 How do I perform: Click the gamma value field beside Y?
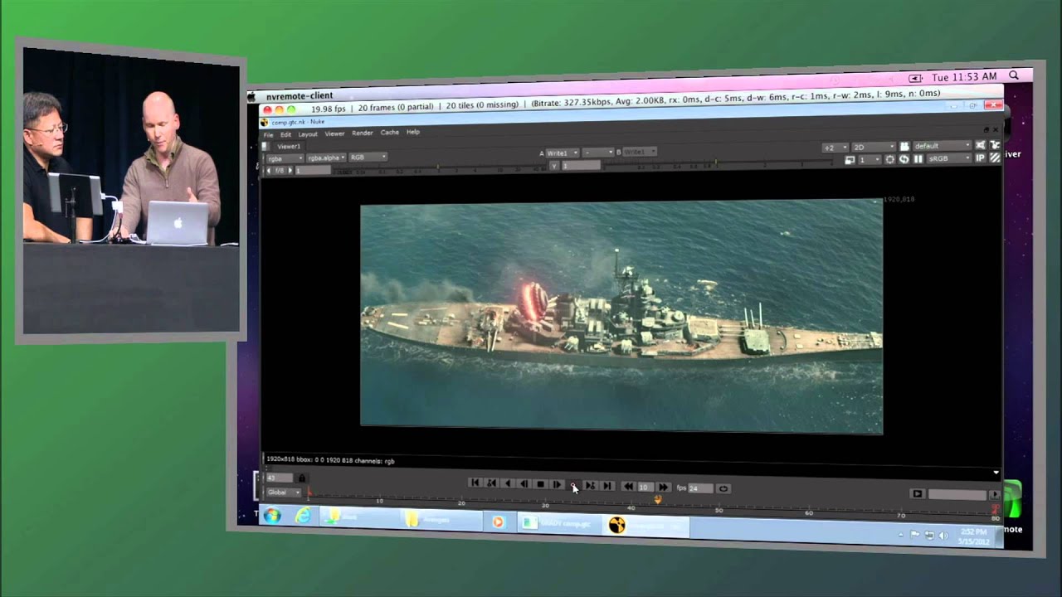click(x=581, y=165)
